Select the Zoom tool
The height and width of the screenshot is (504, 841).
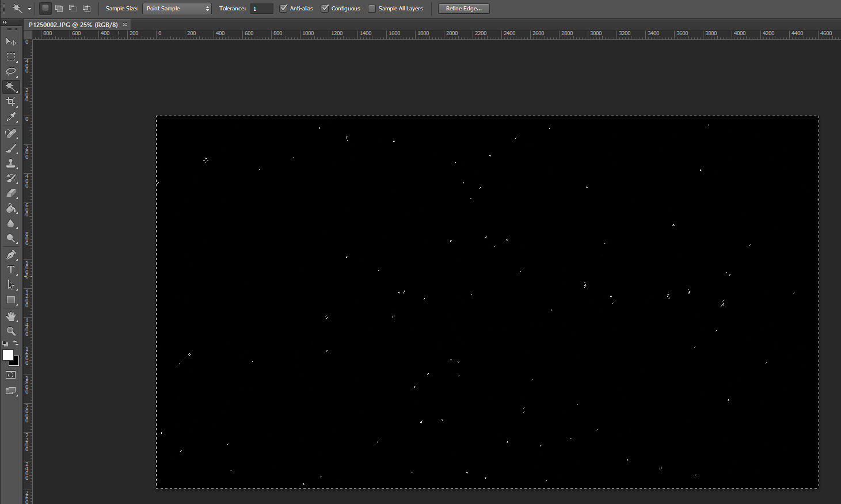(x=11, y=331)
